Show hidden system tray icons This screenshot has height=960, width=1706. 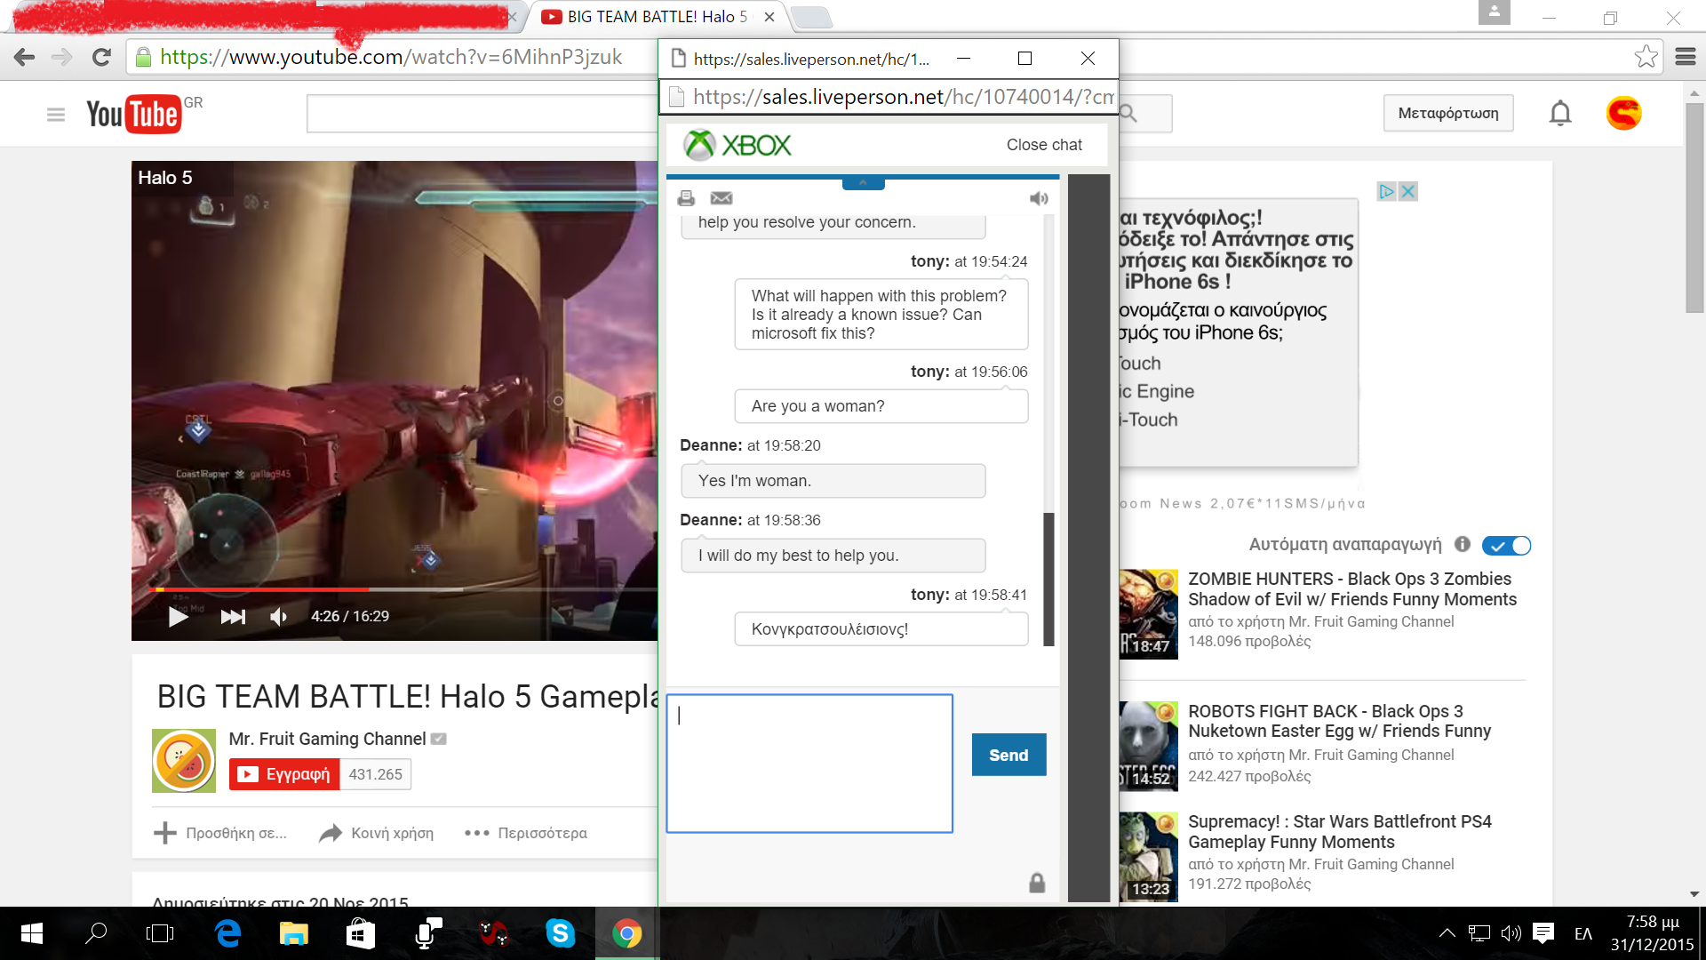[1447, 933]
